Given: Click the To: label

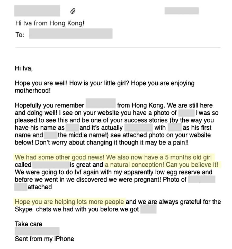Looking at the screenshot, I should pyautogui.click(x=20, y=35).
